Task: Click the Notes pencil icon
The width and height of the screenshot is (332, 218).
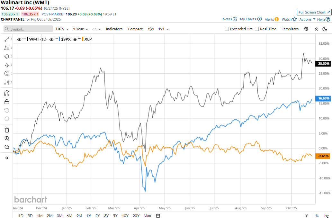Action: click(x=235, y=19)
